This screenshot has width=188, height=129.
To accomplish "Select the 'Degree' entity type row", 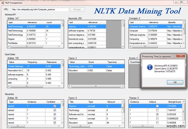I will point(34,39).
